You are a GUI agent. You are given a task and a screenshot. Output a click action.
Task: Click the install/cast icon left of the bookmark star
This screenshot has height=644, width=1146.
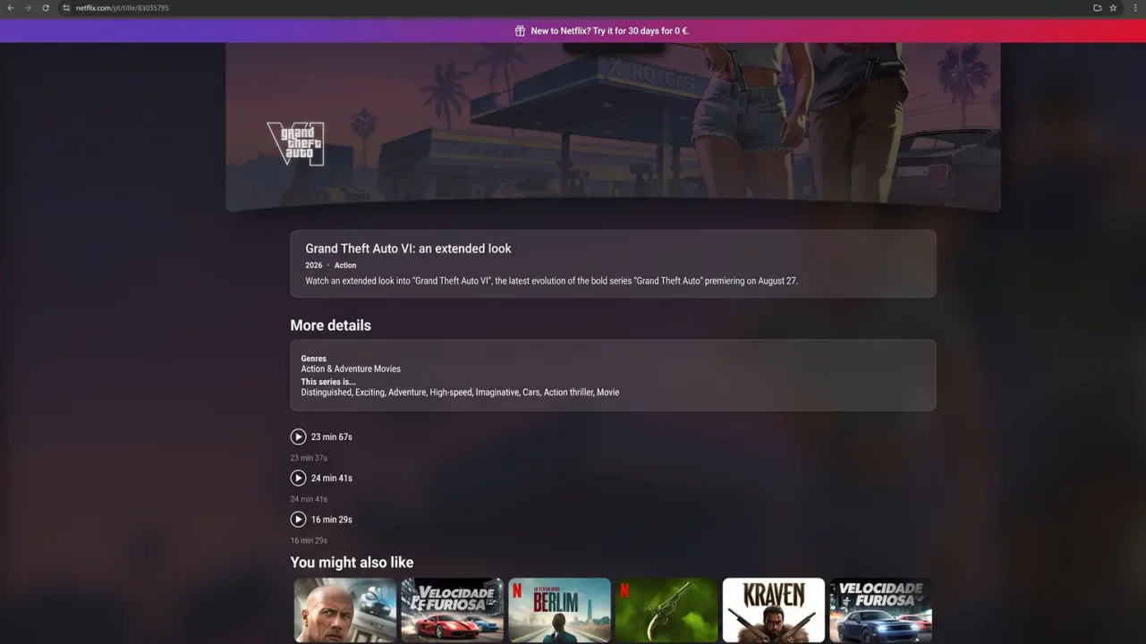point(1097,8)
